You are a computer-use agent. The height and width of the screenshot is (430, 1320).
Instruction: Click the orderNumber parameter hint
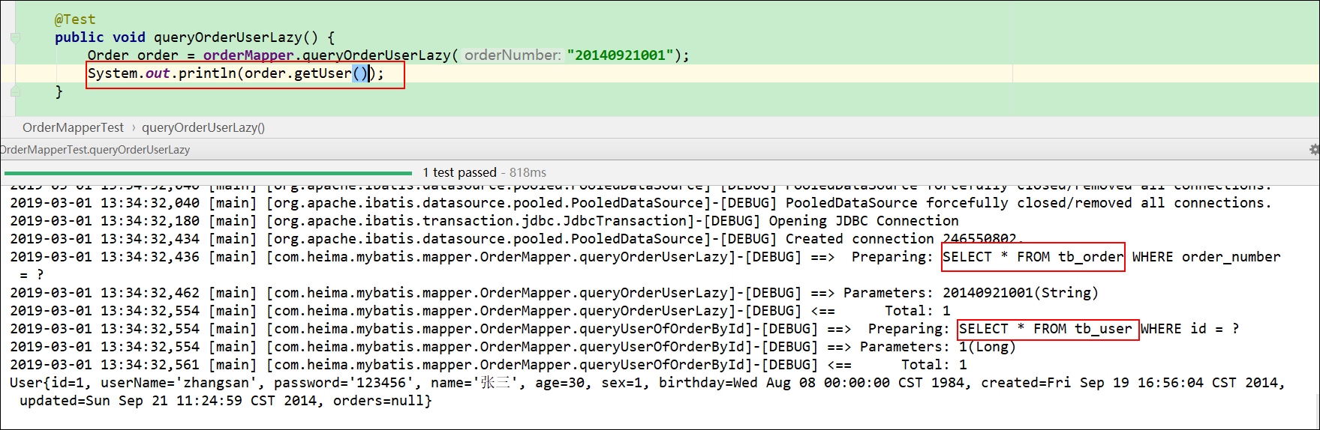pyautogui.click(x=512, y=55)
